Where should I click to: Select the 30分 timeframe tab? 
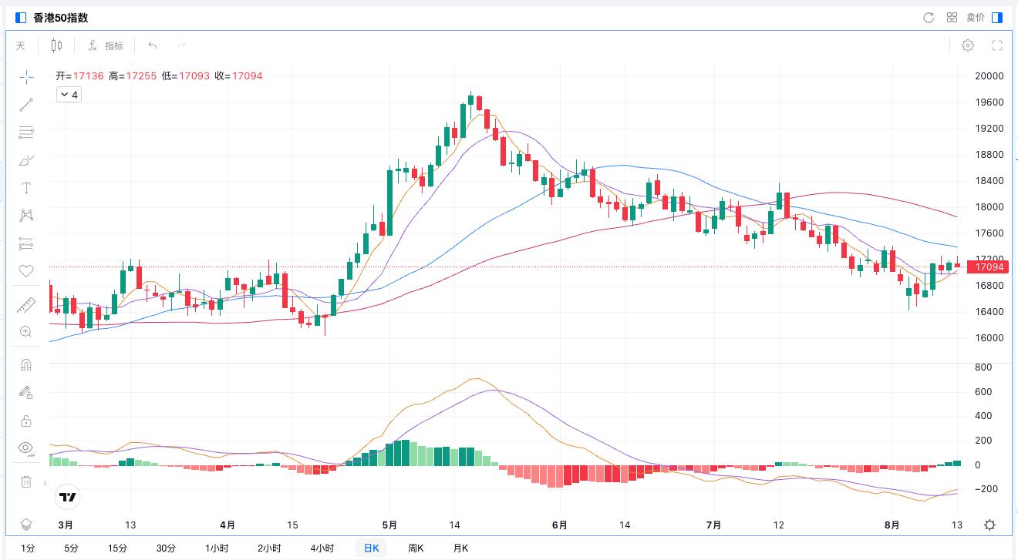pos(166,548)
